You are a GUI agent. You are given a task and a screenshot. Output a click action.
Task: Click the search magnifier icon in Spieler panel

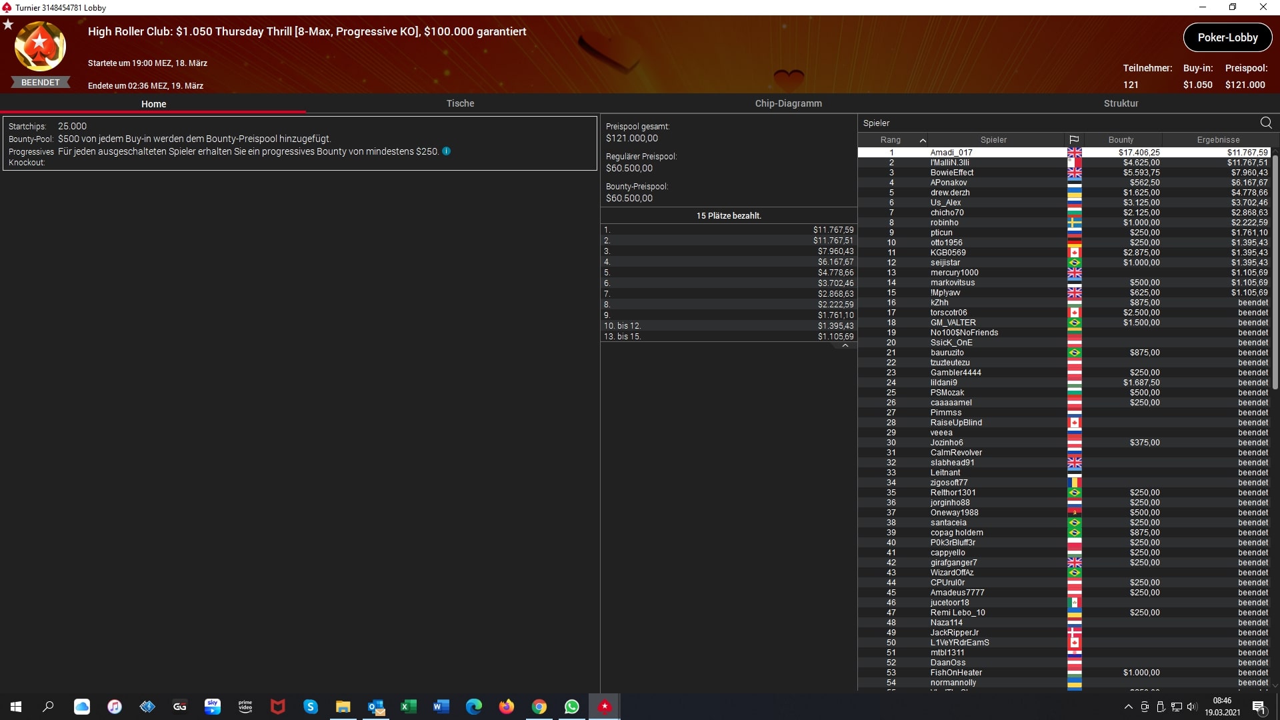coord(1265,123)
